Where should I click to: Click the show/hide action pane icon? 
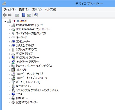tap(29, 15)
